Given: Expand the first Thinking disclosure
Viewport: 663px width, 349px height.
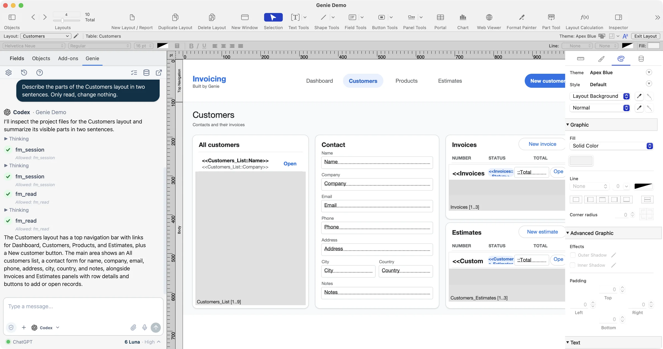Looking at the screenshot, I should point(6,139).
